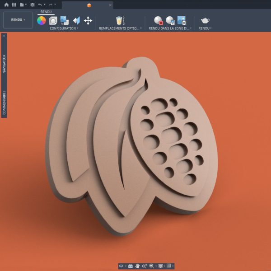The width and height of the screenshot is (271, 271).
Task: Open Texture Map Controls icon
Action: [76, 21]
